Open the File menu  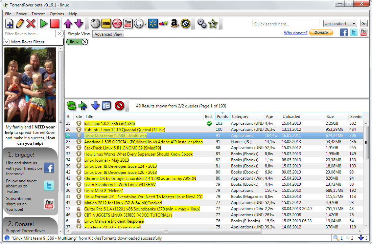(8, 14)
